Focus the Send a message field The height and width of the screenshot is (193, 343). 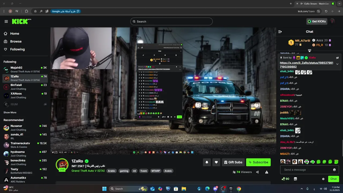coord(310,170)
